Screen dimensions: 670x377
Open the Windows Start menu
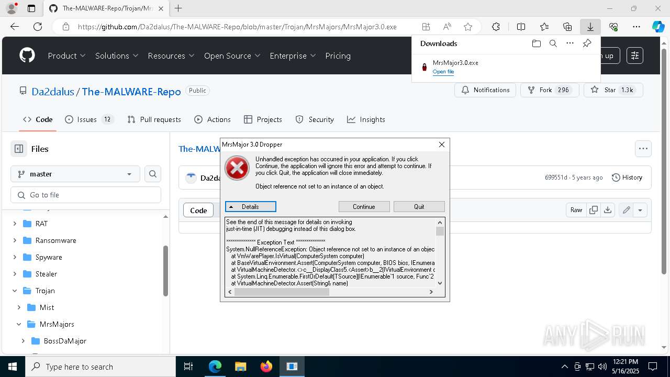13,367
